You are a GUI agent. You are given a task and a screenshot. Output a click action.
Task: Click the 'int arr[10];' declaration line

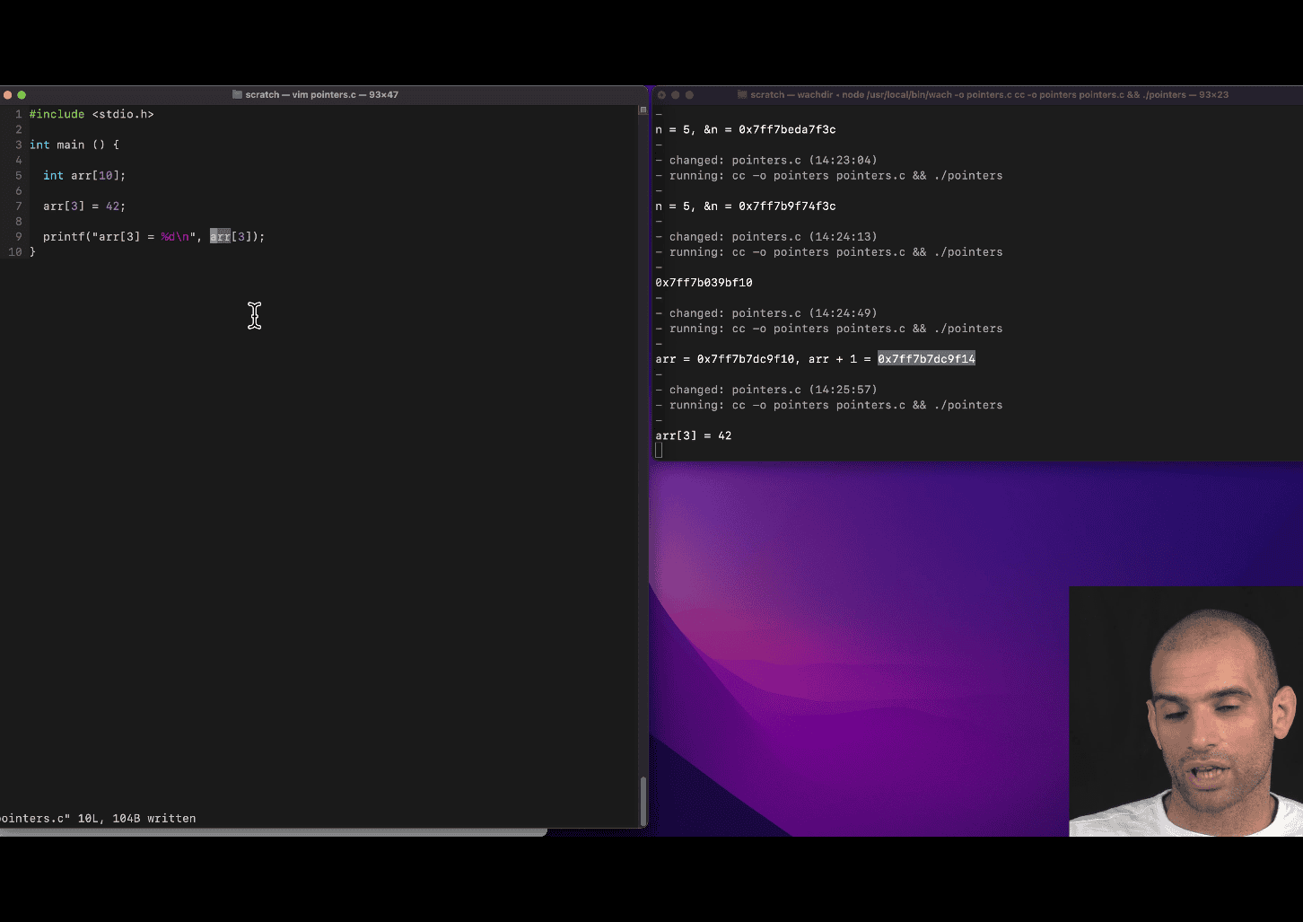[84, 175]
